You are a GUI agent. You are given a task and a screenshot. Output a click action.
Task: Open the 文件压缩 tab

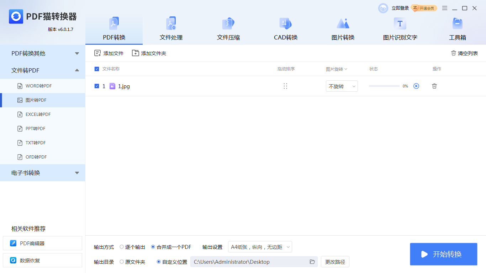pos(228,29)
